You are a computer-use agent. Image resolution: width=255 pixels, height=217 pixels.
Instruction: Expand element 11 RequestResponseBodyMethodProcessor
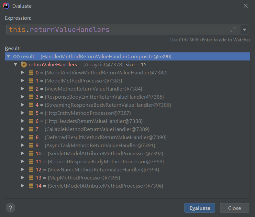[23, 161]
